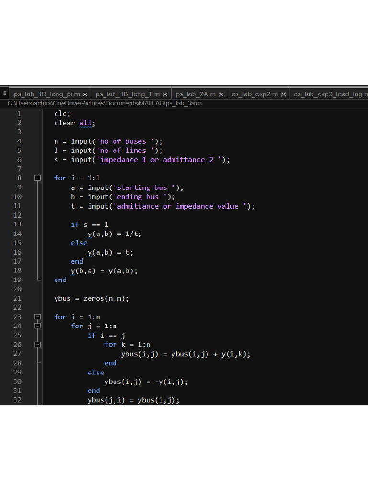368x491 pixels.
Task: Switch to the ps_lab_1B_long_pi.m tab
Action: (x=47, y=94)
